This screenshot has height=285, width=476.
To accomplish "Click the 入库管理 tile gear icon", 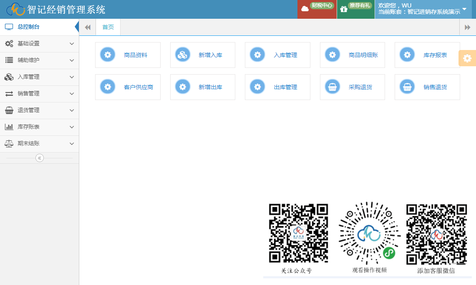I will pos(257,55).
